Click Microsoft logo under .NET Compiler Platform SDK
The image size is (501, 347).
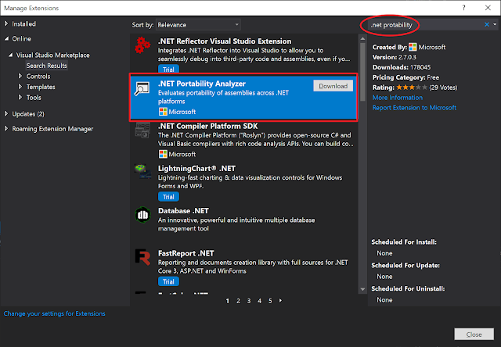[163, 154]
